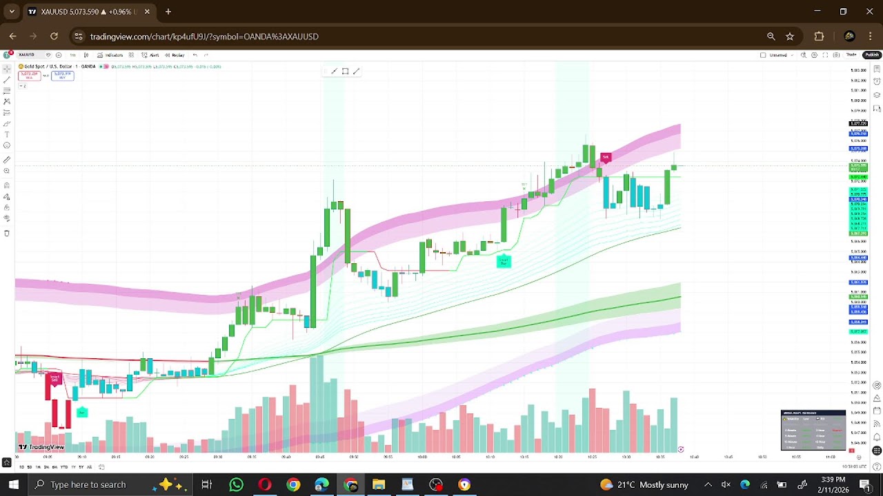Image resolution: width=883 pixels, height=496 pixels.
Task: Click the red SELL price button
Action: [x=29, y=75]
